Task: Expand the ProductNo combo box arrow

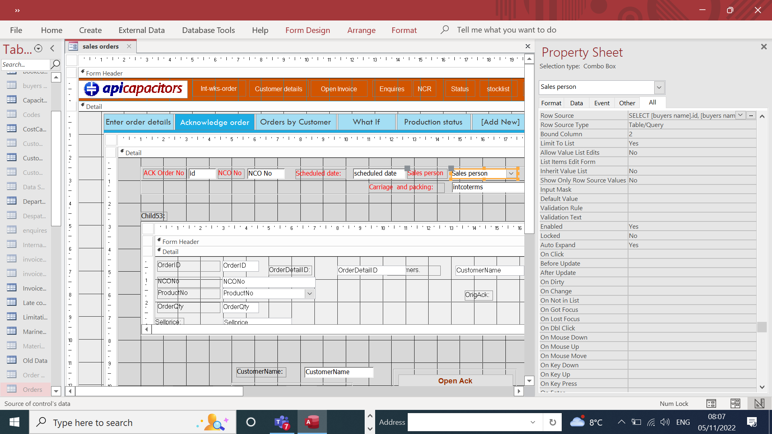Action: 310,293
